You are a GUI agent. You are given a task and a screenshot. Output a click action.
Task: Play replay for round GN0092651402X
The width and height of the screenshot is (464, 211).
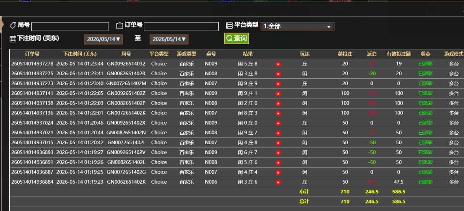[x=278, y=123]
